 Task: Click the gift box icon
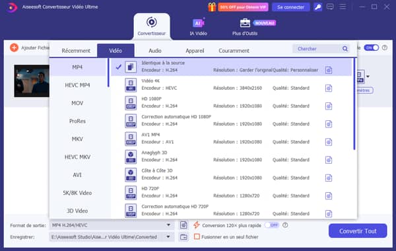212,7
